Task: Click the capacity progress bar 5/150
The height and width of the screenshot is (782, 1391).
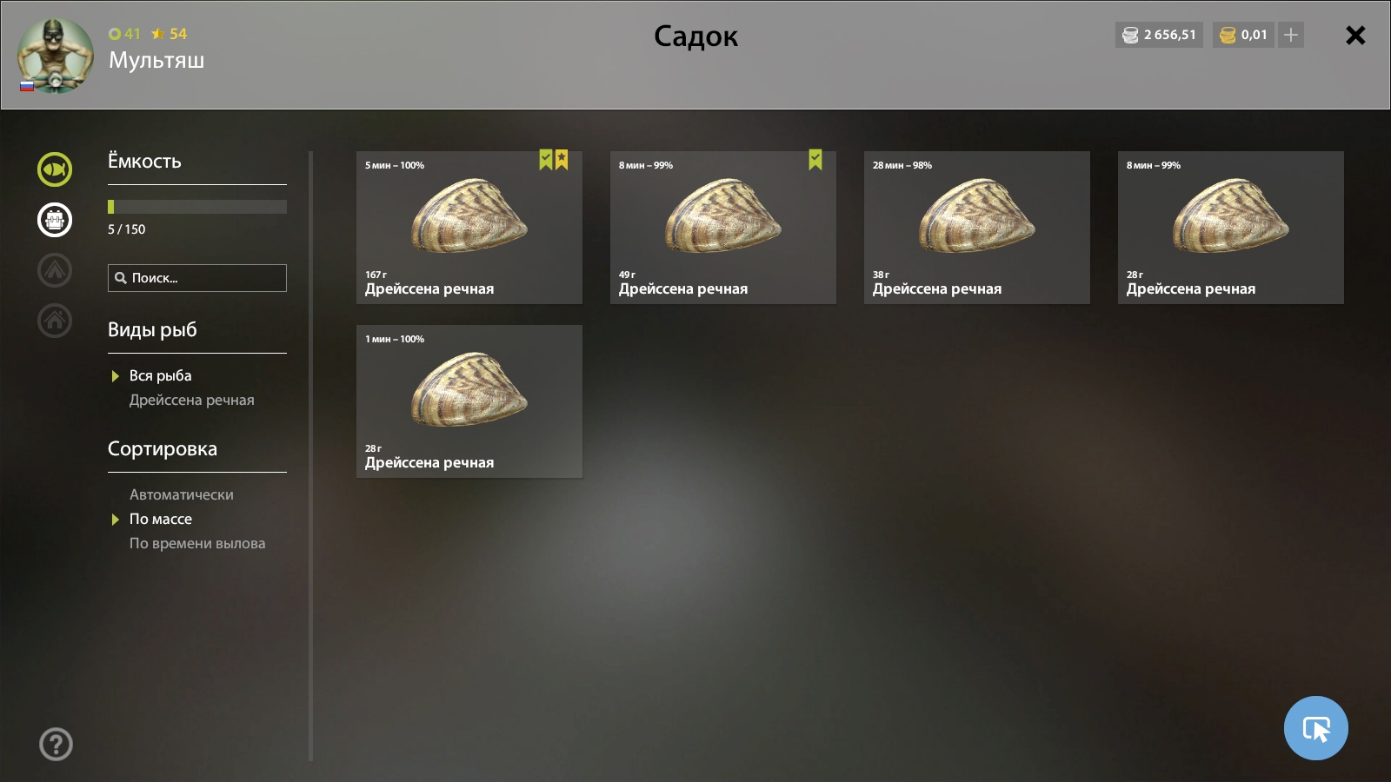Action: (x=197, y=207)
